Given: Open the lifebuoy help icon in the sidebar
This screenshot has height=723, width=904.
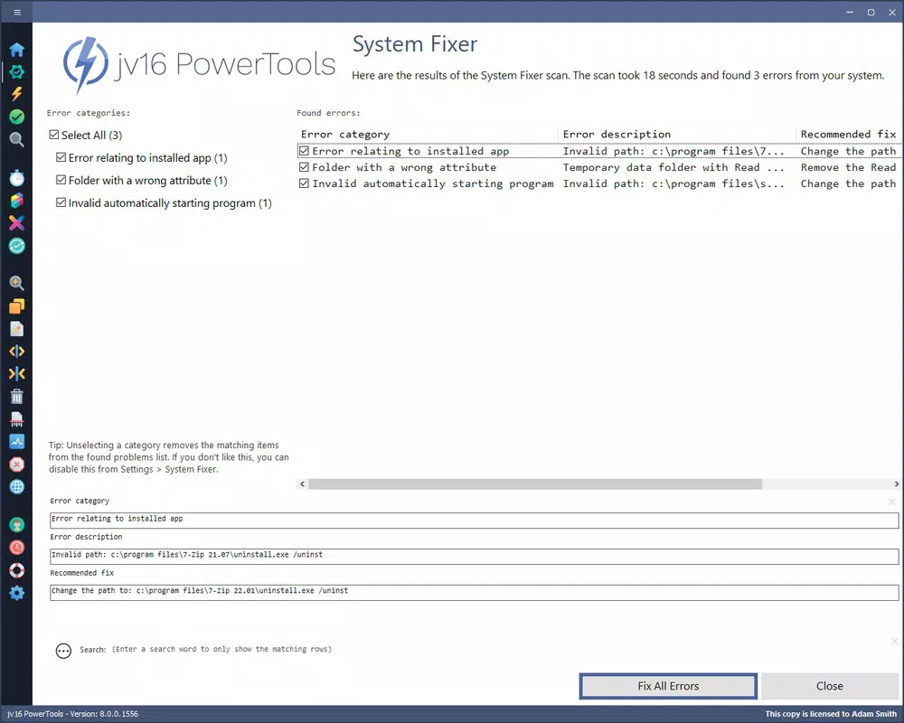Looking at the screenshot, I should (x=16, y=570).
